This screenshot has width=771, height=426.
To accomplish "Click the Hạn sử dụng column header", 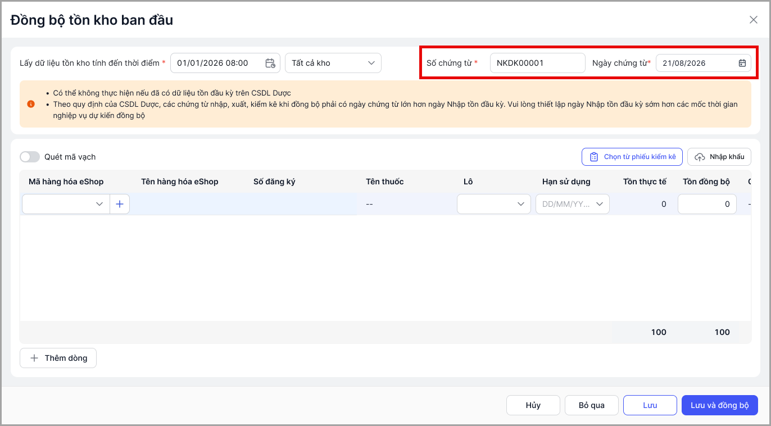I will (566, 182).
